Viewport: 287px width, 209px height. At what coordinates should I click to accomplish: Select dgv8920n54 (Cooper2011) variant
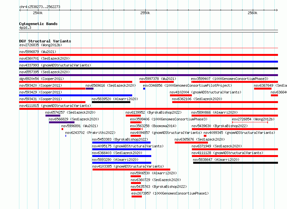click(42, 79)
